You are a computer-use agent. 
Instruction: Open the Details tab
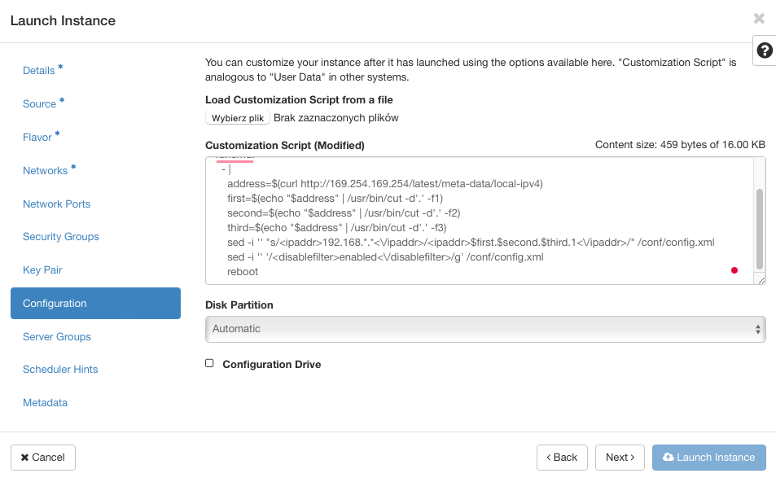(39, 71)
